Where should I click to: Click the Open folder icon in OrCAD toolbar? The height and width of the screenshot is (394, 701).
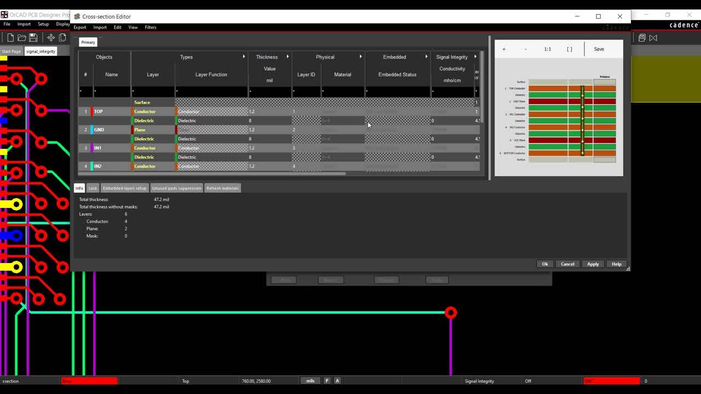(x=22, y=38)
